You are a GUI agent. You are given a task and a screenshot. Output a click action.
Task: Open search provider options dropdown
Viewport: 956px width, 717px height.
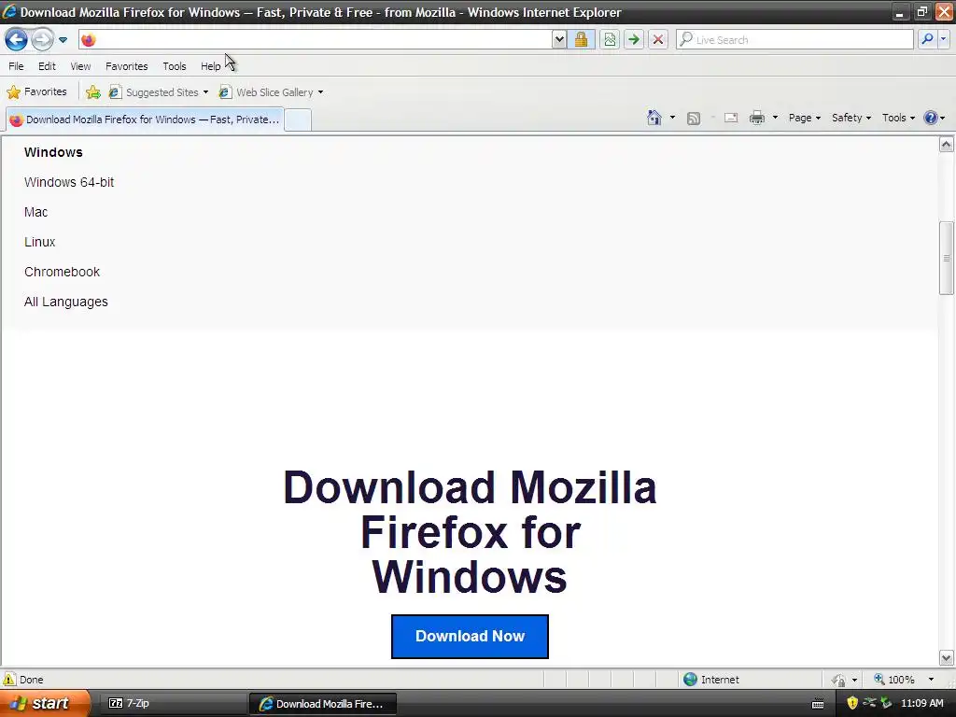point(943,39)
